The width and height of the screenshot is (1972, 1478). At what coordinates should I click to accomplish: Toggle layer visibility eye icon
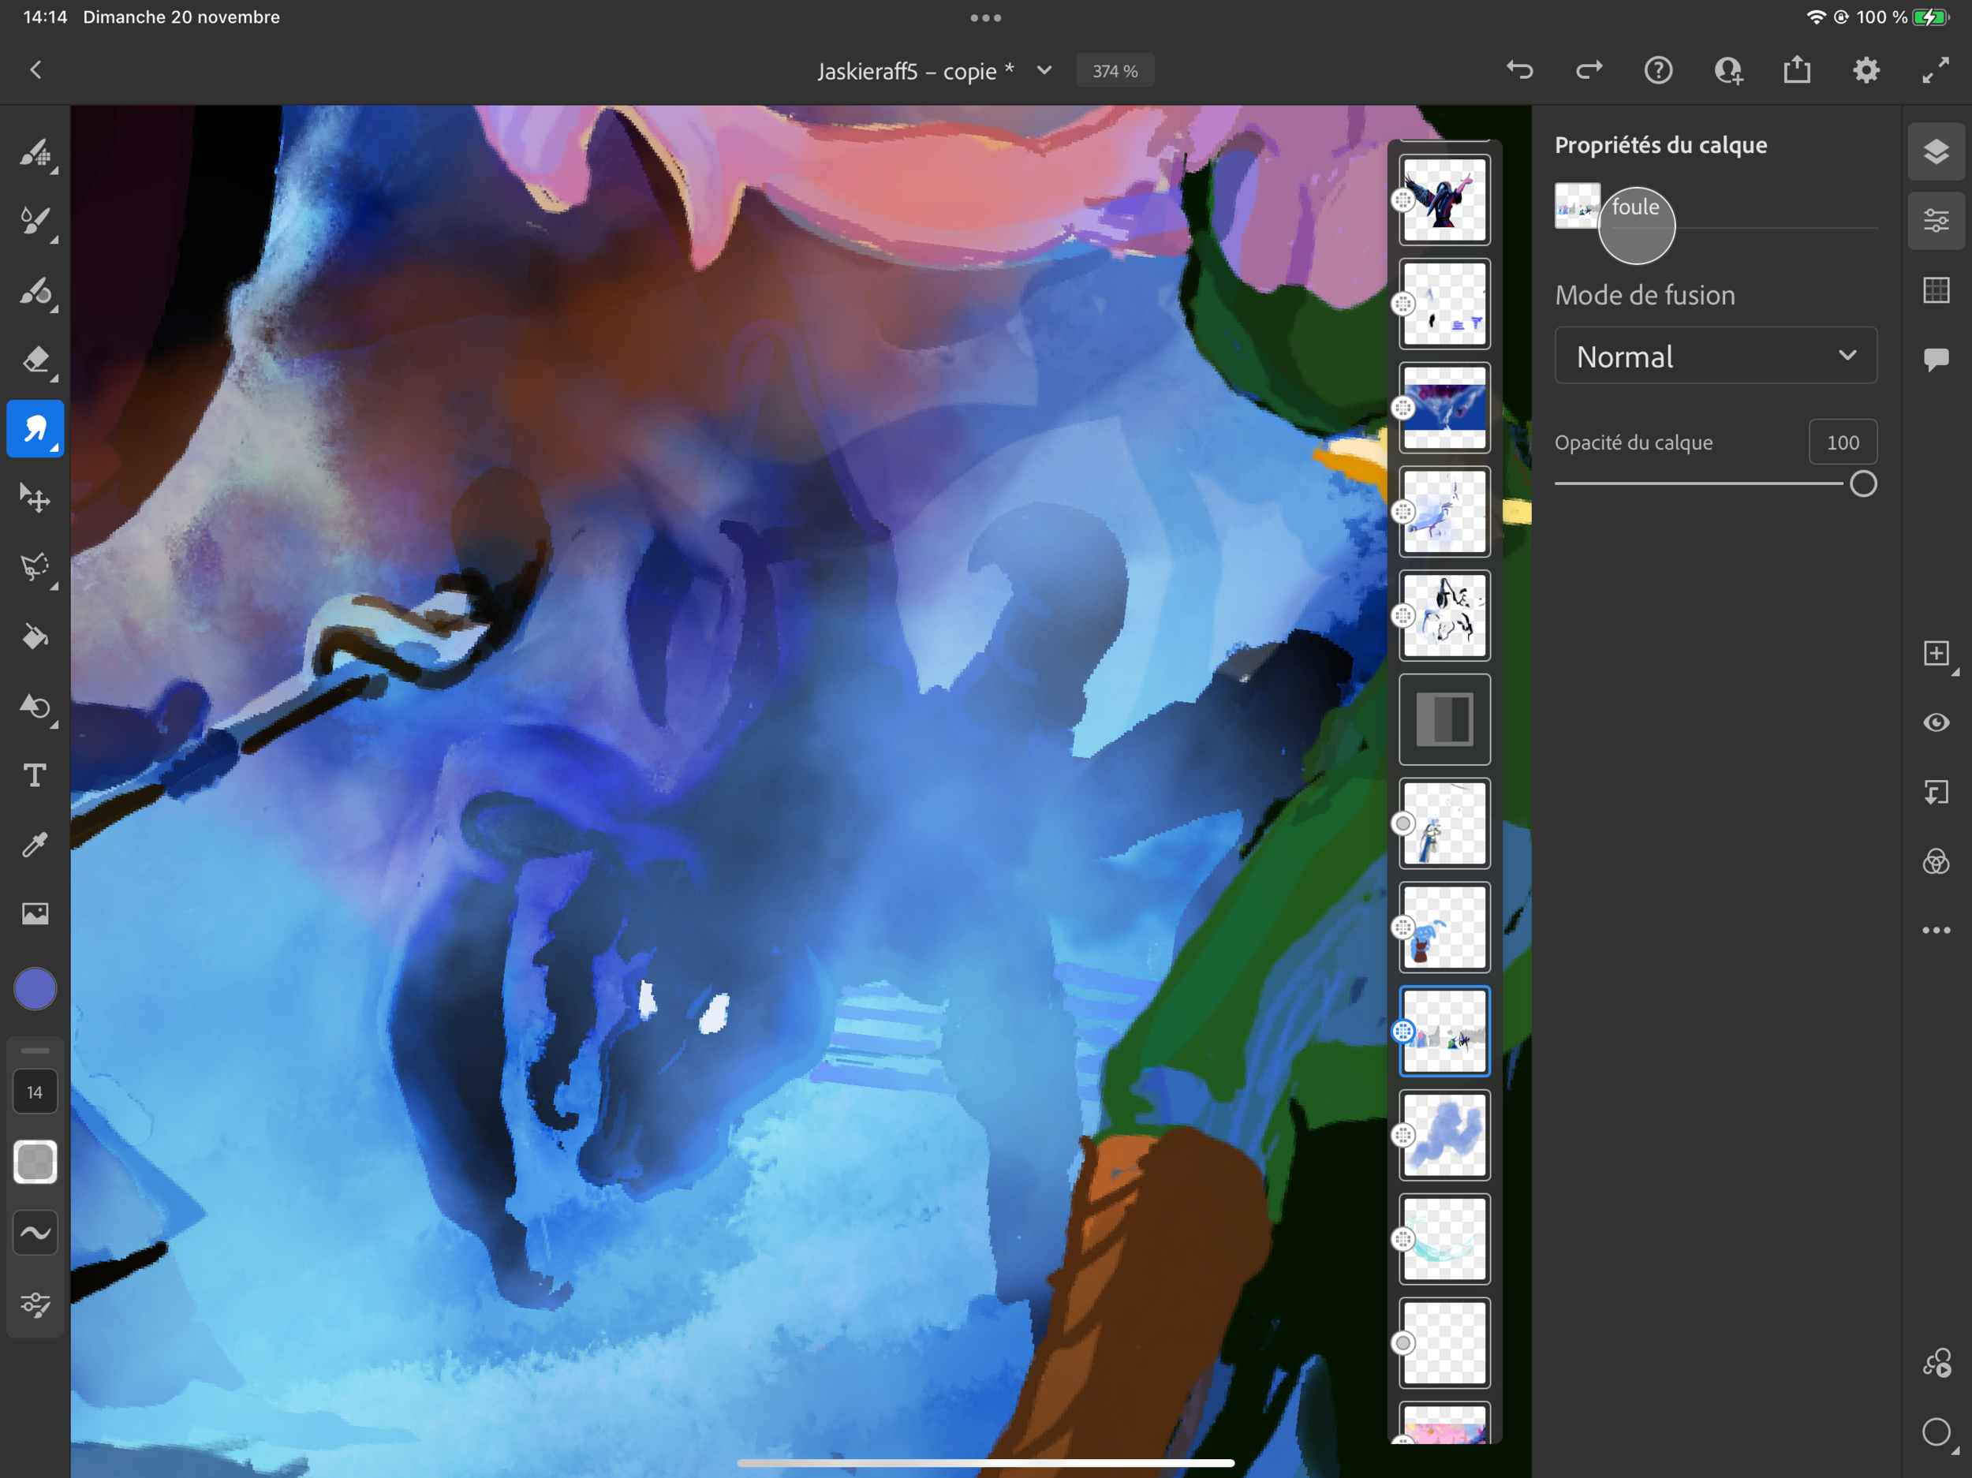(x=1936, y=722)
